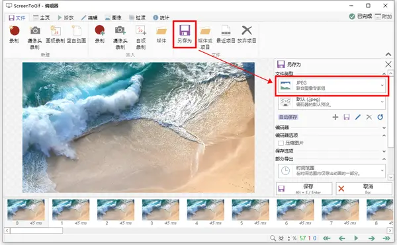Click the 取消 cancel button
Screen dimensions: 397x245
(364, 189)
